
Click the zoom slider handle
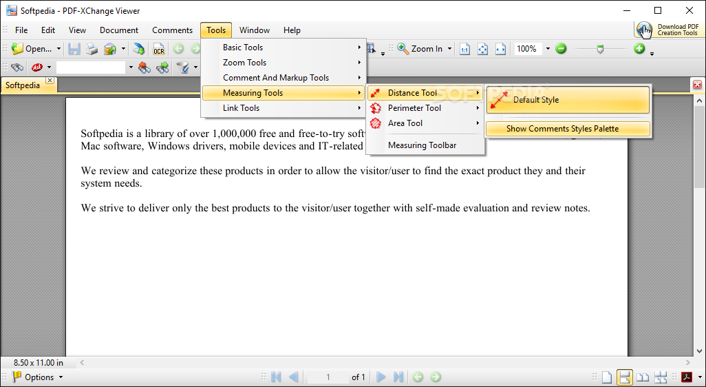click(600, 49)
